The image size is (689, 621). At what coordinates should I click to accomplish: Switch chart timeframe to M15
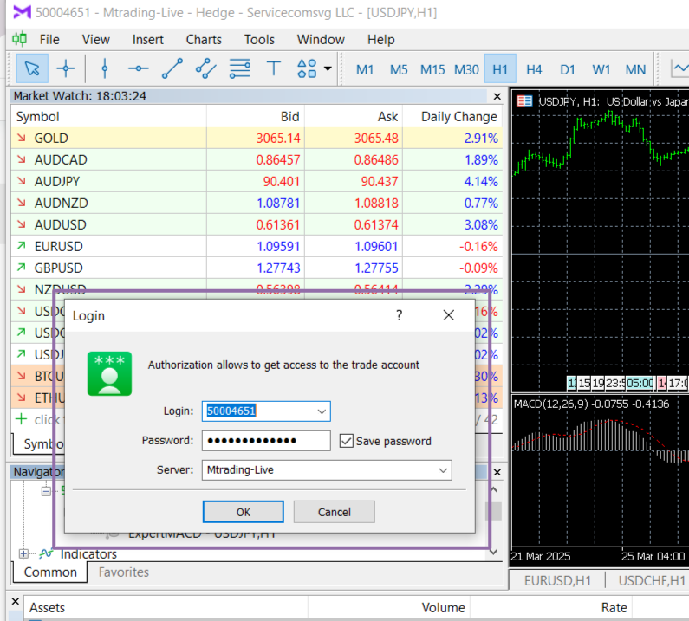pos(432,69)
